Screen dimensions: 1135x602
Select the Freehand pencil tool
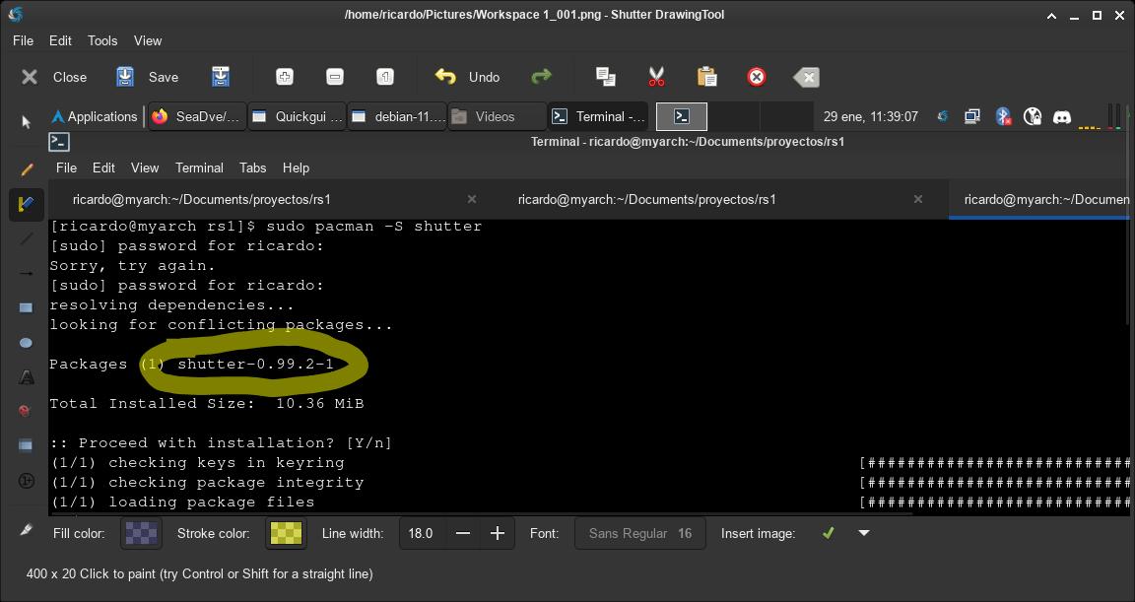pyautogui.click(x=27, y=169)
